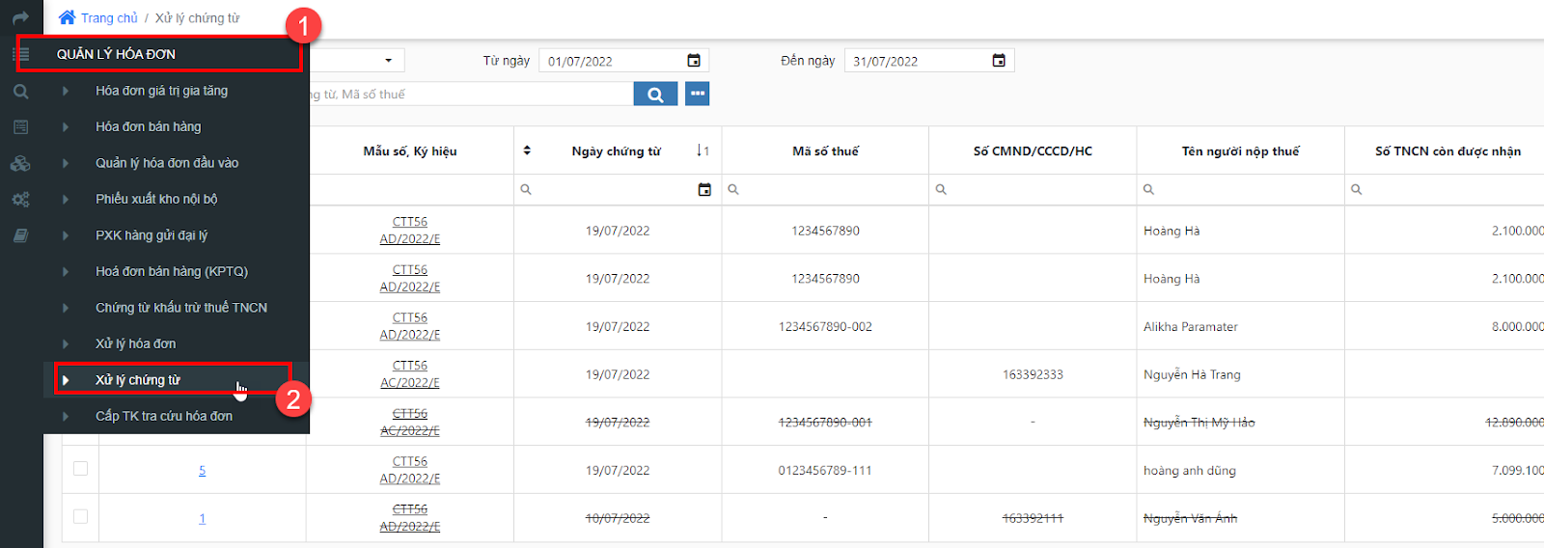
Task: Expand Hóa đơn giá trị gia tăng arrow
Action: click(x=66, y=91)
